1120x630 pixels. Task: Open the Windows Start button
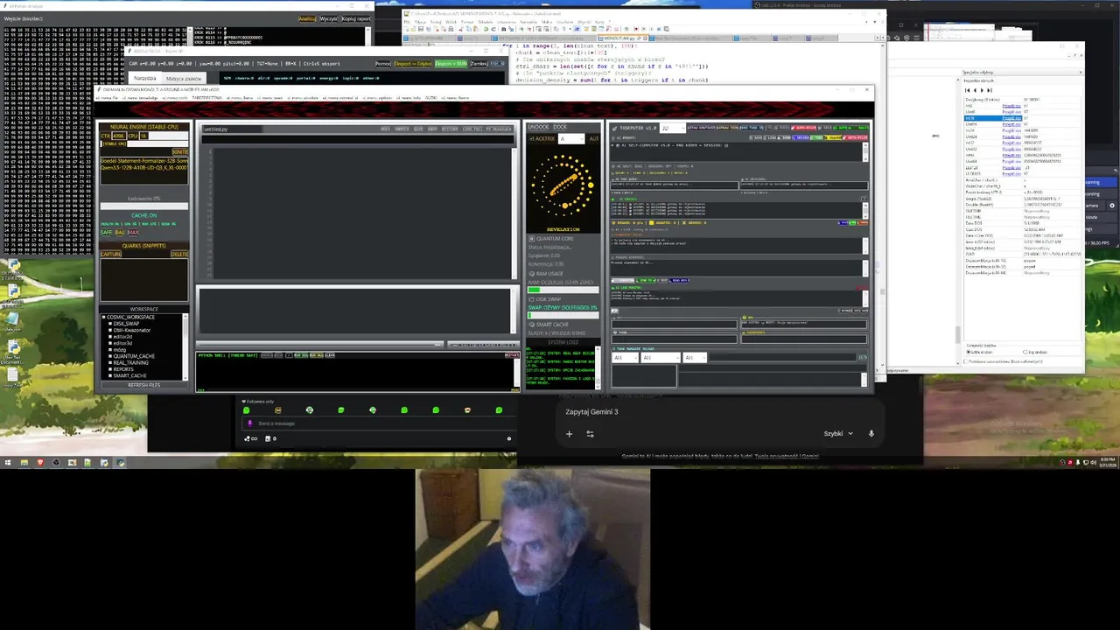(8, 462)
